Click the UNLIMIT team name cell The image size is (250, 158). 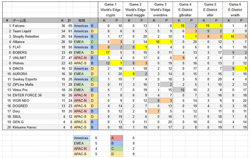[x=35, y=58]
